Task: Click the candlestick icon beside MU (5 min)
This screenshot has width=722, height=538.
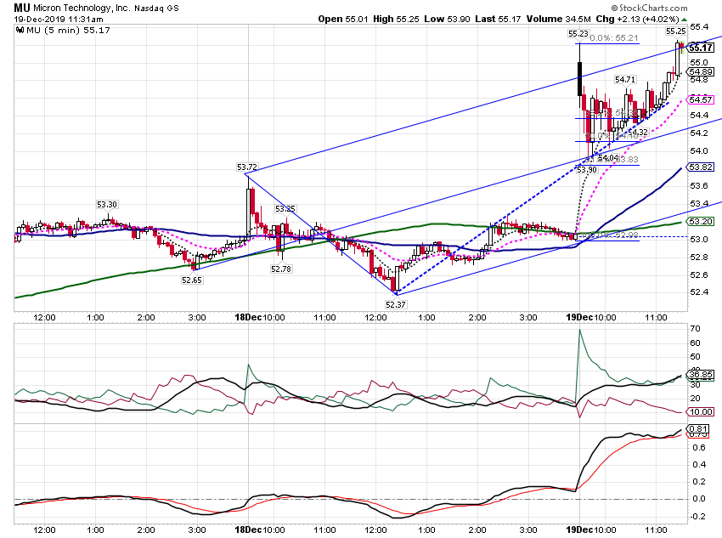Action: (20, 31)
